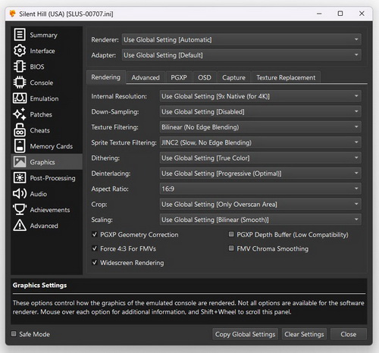The width and height of the screenshot is (379, 353).
Task: Toggle the Safe Mode checkbox
Action: point(14,334)
